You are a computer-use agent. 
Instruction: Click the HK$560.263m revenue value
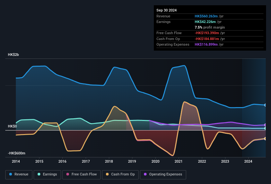[x=206, y=16]
